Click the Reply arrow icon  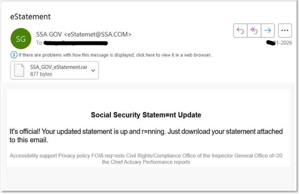coord(240,31)
